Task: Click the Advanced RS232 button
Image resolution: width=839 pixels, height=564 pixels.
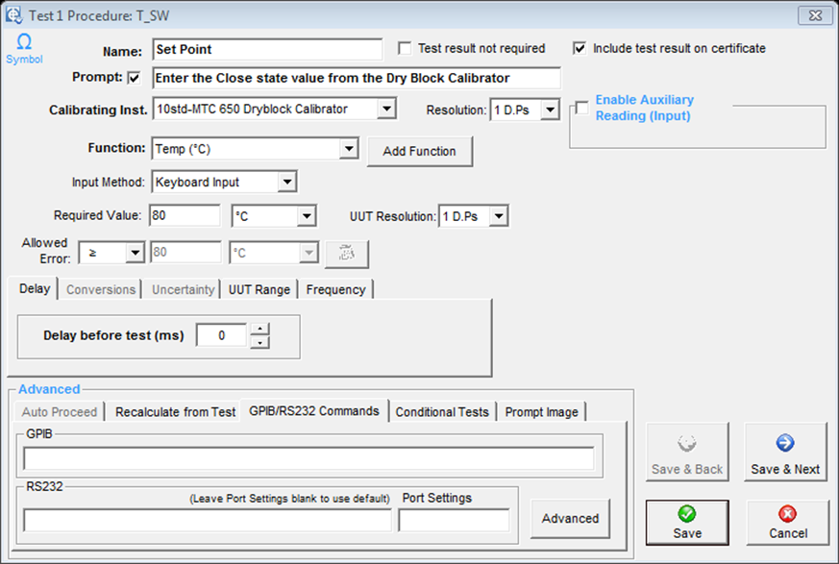Action: tap(570, 518)
